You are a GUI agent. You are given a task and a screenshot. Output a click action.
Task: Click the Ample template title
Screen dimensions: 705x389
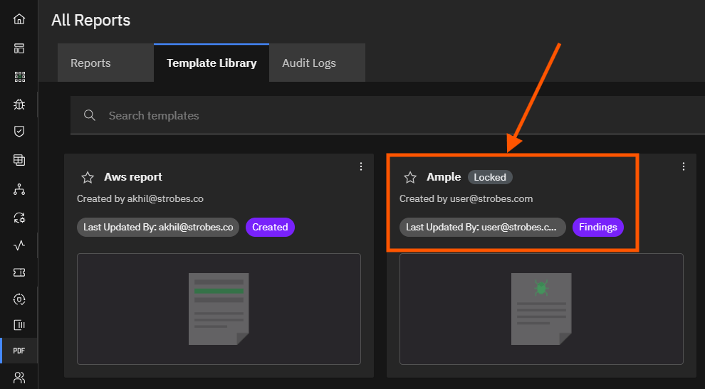[444, 177]
